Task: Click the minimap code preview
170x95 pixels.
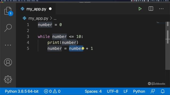Action: [x=161, y=22]
